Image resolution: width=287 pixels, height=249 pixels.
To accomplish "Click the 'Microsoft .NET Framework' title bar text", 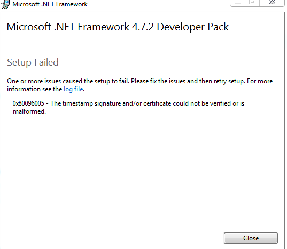I will click(x=50, y=4).
